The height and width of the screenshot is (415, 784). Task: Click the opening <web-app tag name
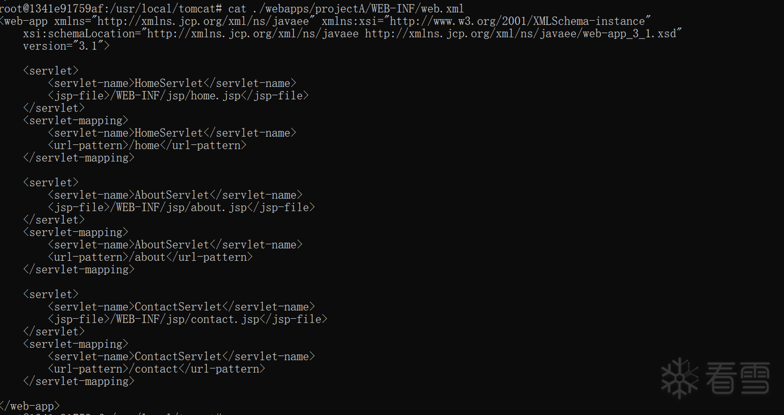point(24,21)
